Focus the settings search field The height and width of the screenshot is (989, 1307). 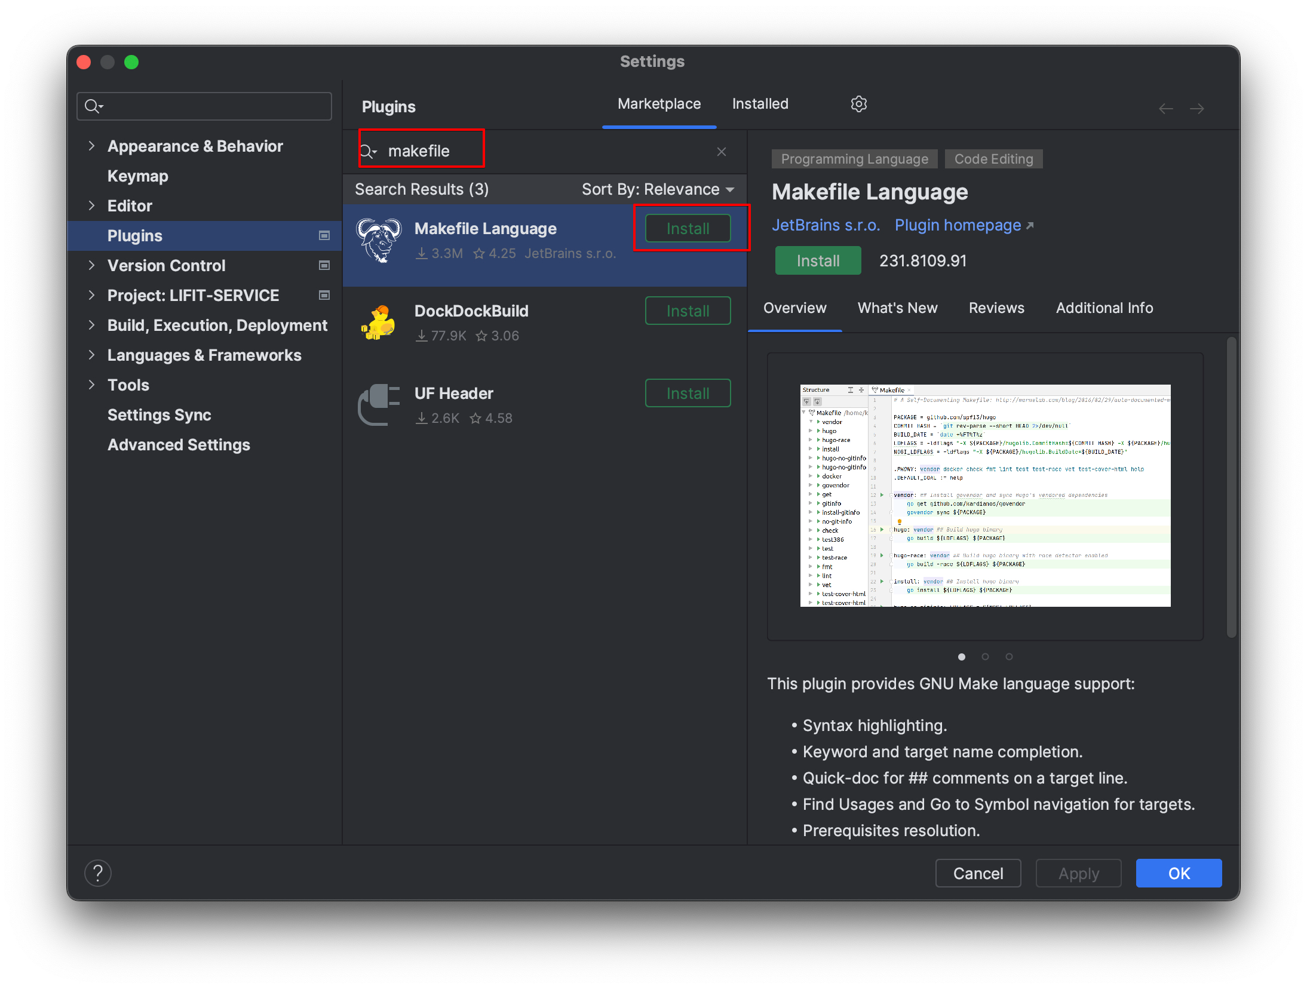pos(204,106)
